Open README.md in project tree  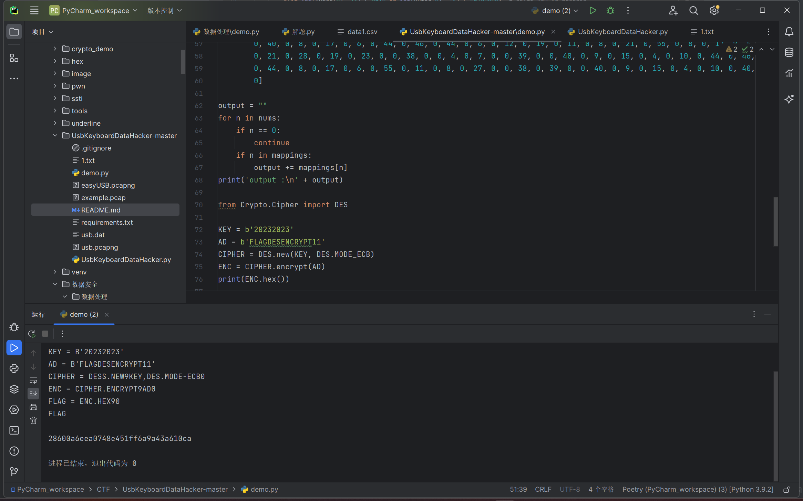[x=105, y=210]
